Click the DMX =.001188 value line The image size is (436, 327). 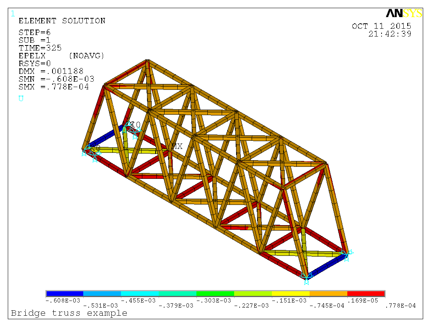click(x=51, y=71)
